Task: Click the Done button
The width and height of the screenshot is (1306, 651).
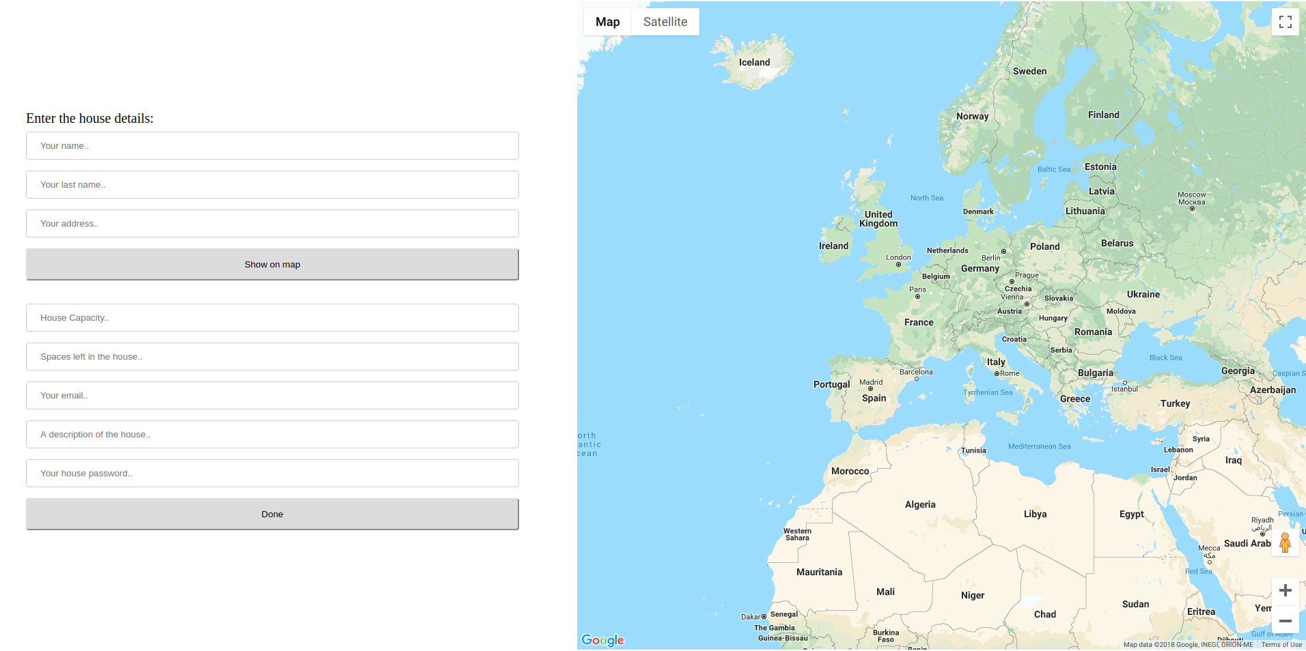Action: point(273,514)
